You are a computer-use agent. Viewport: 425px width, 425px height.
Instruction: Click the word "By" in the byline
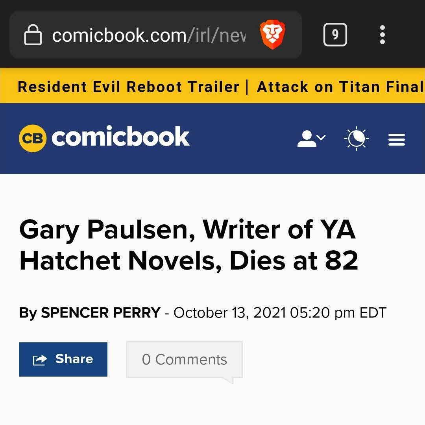point(28,313)
